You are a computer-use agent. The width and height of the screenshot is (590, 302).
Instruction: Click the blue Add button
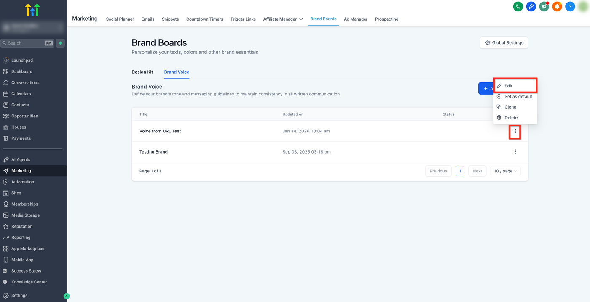coord(486,88)
